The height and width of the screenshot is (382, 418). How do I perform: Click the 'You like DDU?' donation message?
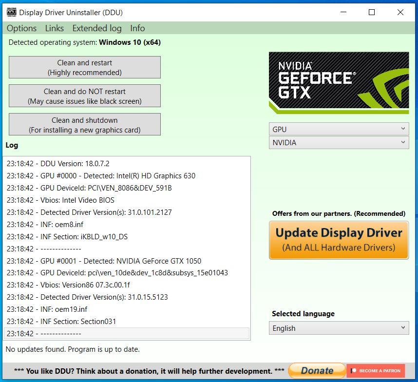(x=149, y=371)
